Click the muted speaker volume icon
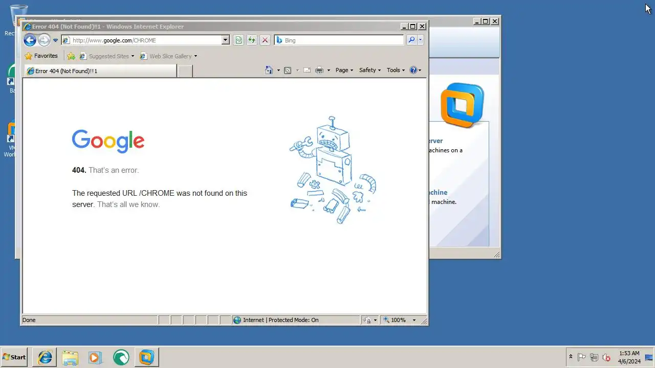The width and height of the screenshot is (655, 368). 606,357
